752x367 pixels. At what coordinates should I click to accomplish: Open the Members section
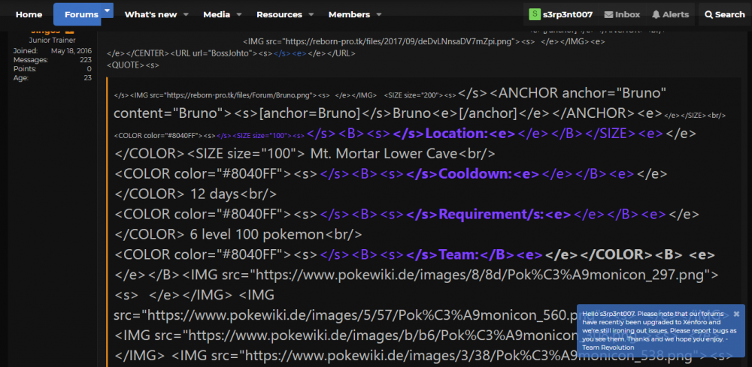pyautogui.click(x=349, y=14)
